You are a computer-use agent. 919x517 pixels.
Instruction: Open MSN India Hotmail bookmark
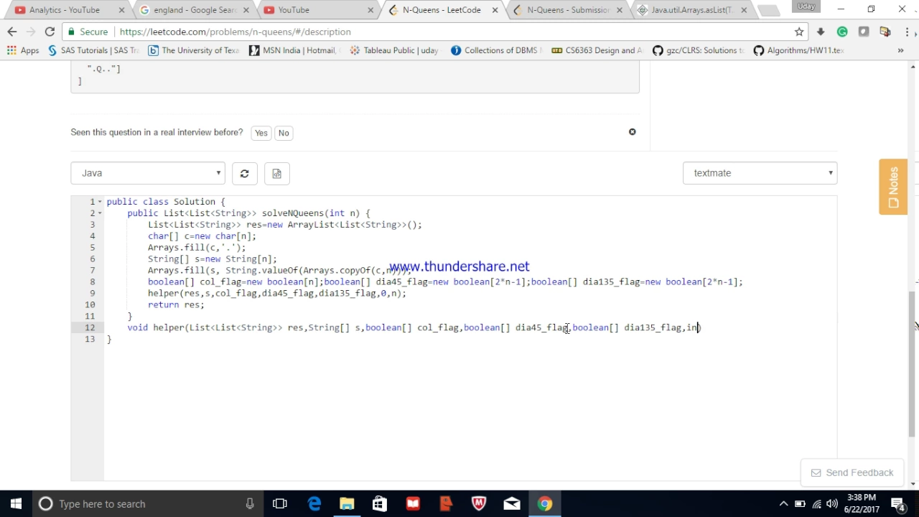[x=294, y=50]
